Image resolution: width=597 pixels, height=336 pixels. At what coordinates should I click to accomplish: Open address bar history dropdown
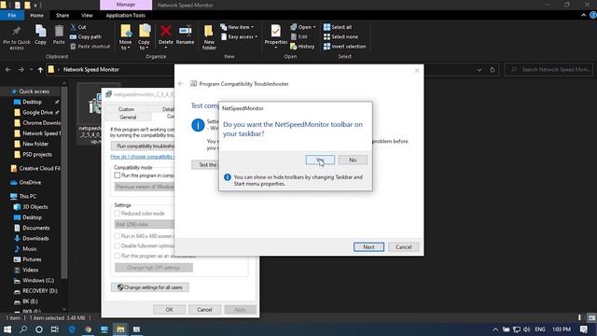pos(479,70)
